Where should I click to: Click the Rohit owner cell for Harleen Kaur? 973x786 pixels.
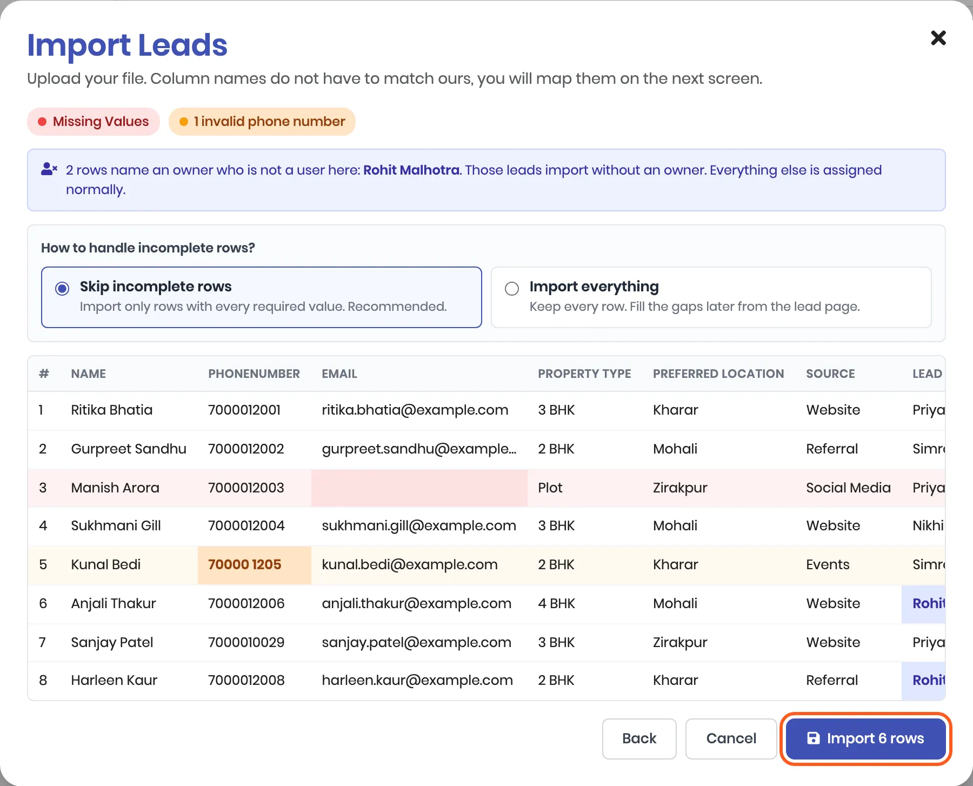(923, 681)
